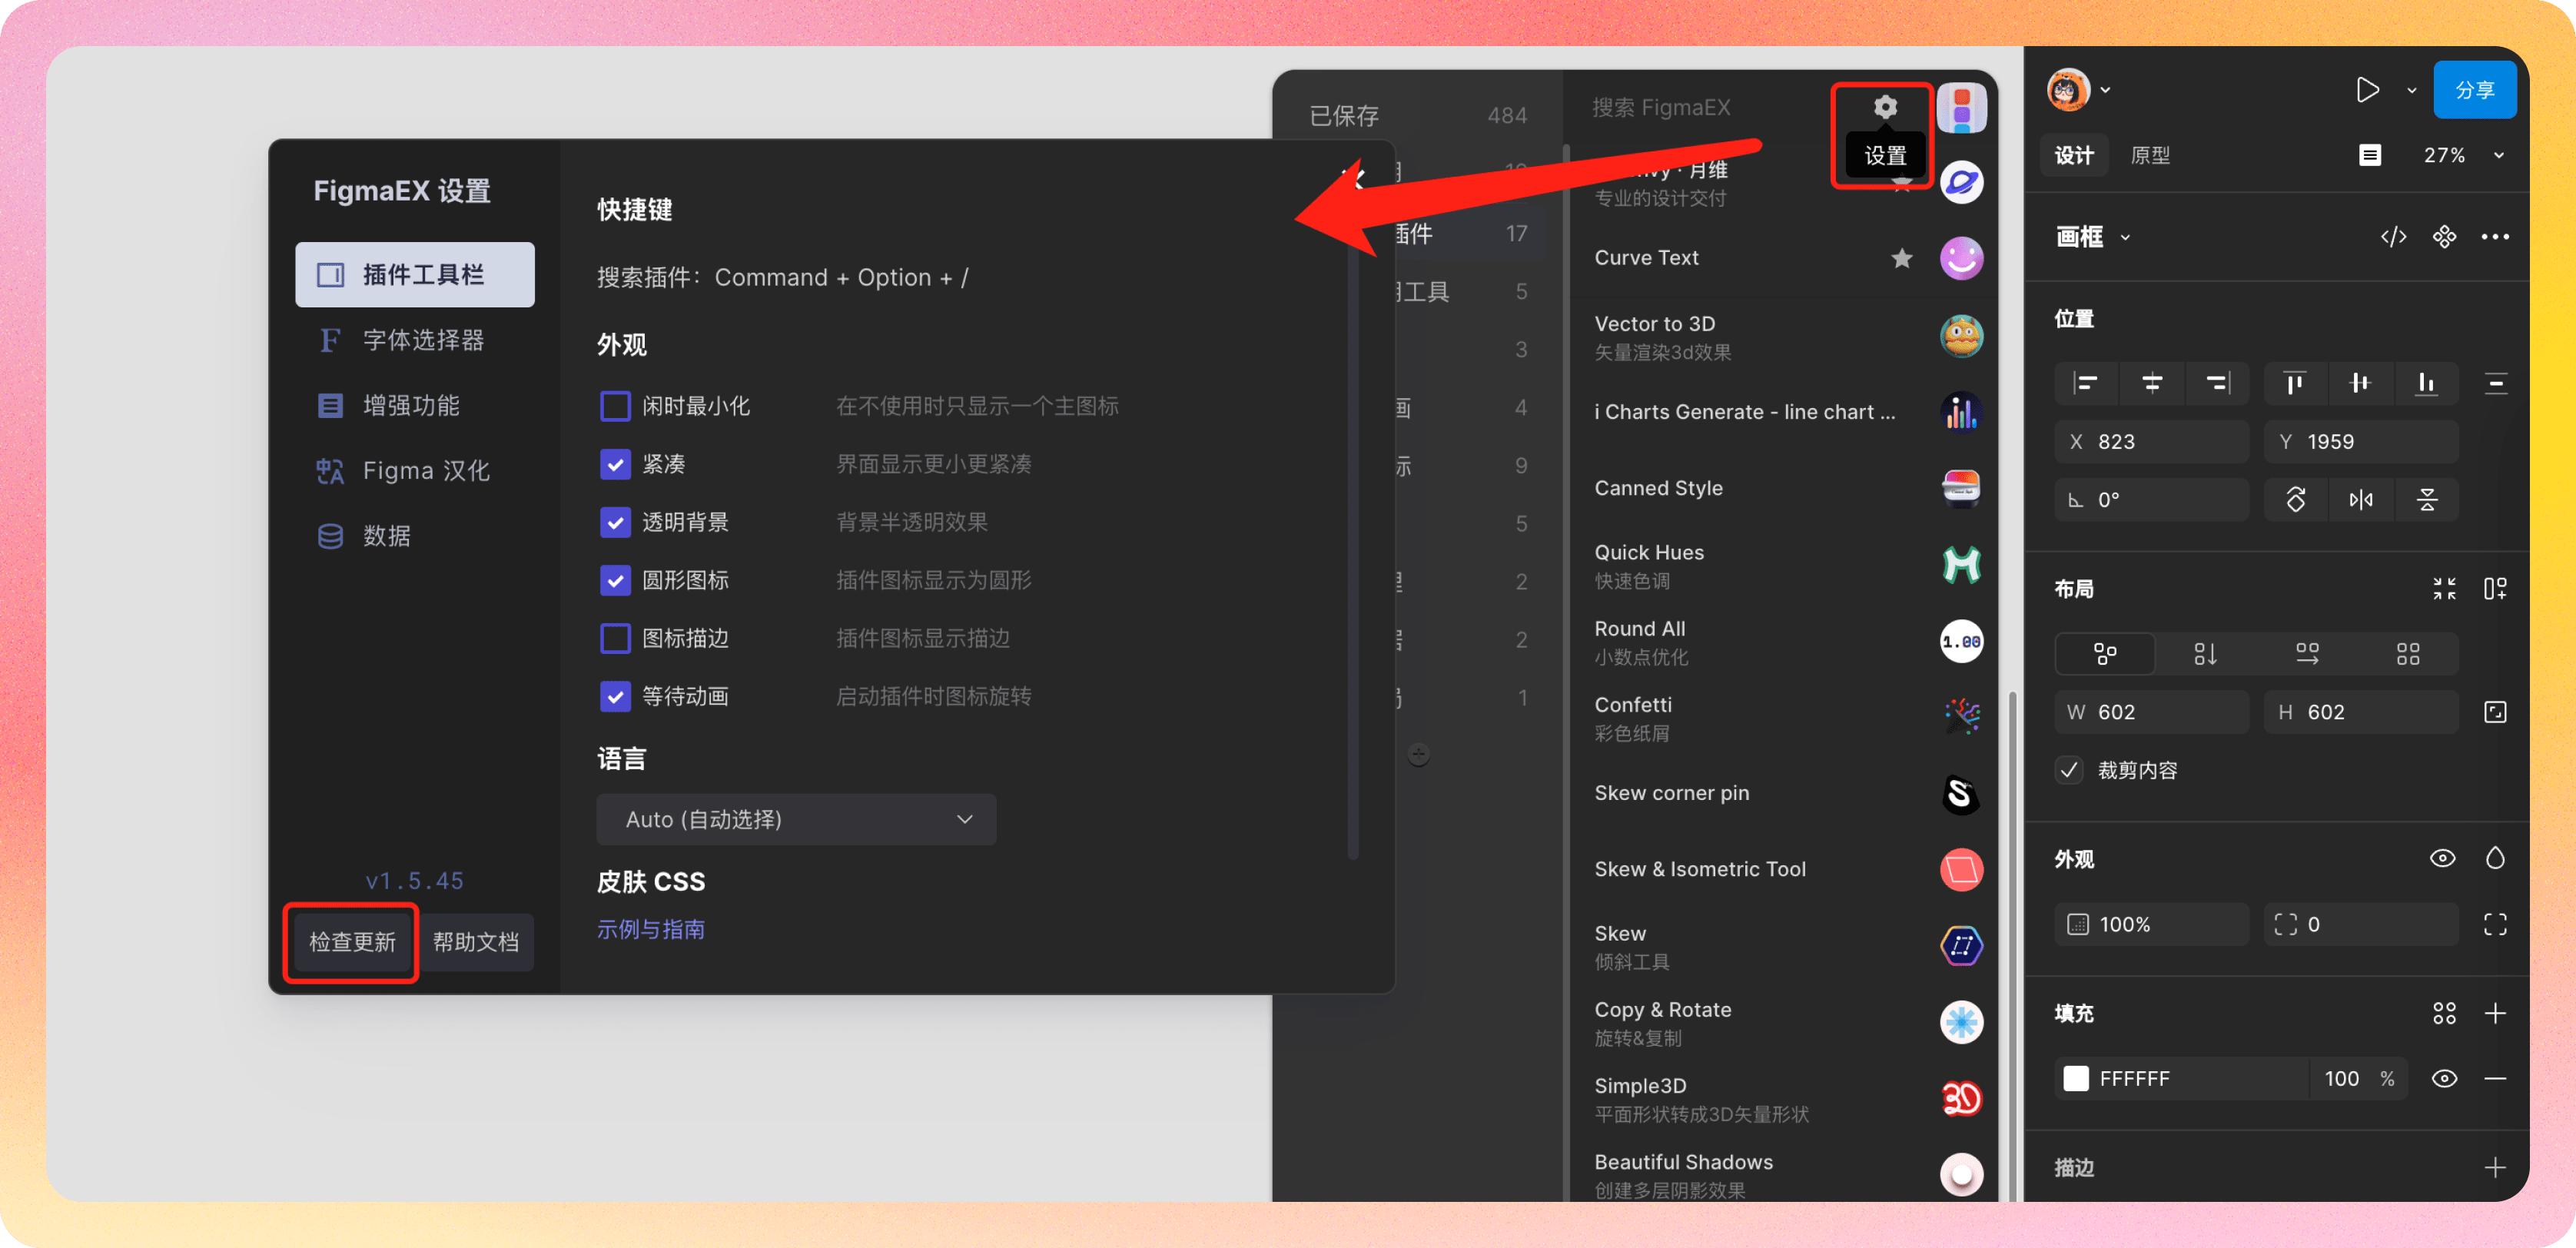Open the dev mode code icon
Image resolution: width=2576 pixels, height=1248 pixels.
click(x=2393, y=237)
